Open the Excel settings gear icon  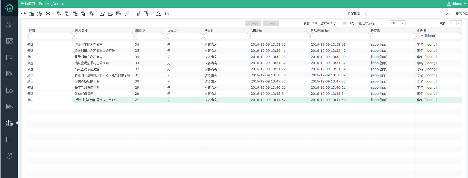click(x=118, y=14)
